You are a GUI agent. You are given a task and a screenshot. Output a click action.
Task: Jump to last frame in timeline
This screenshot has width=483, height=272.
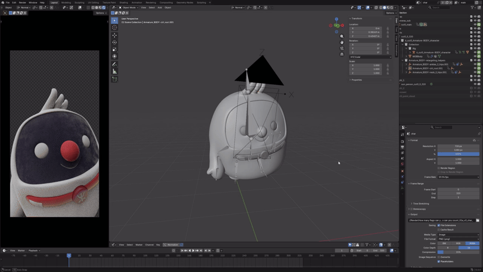(201, 250)
